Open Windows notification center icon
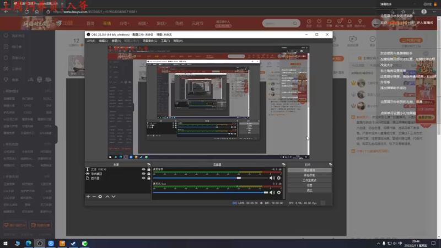 (x=433, y=243)
